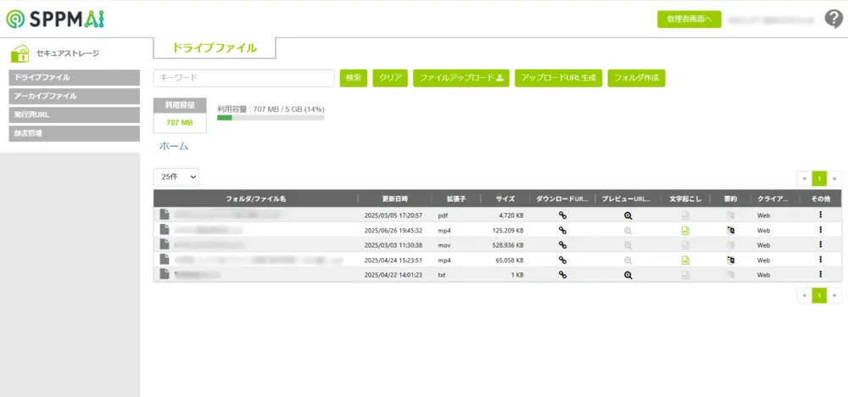Open preview magnifier for the txt file
The height and width of the screenshot is (397, 848).
click(x=628, y=275)
